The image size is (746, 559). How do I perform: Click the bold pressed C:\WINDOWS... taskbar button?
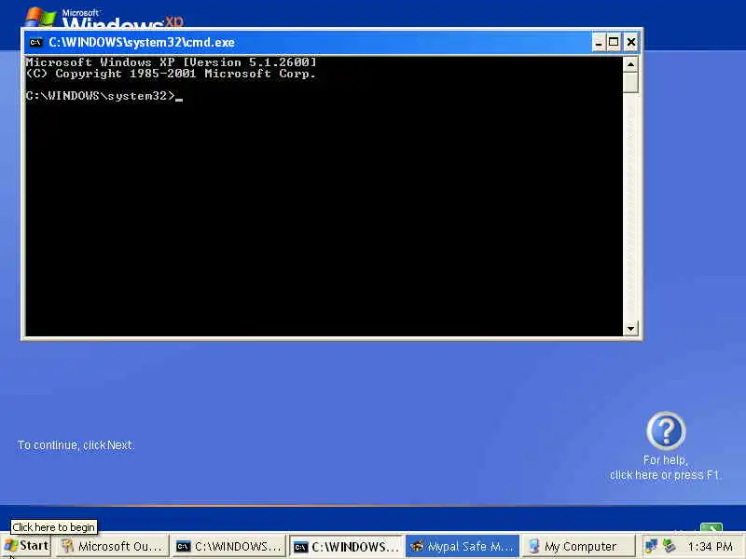[x=346, y=546]
